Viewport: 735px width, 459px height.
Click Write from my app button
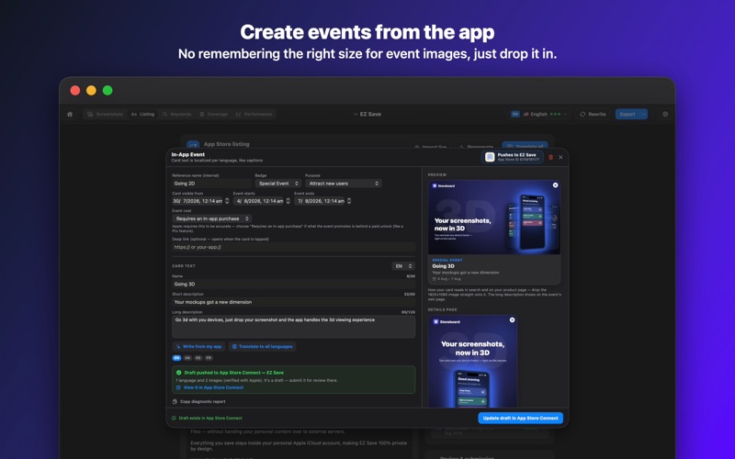pyautogui.click(x=198, y=347)
